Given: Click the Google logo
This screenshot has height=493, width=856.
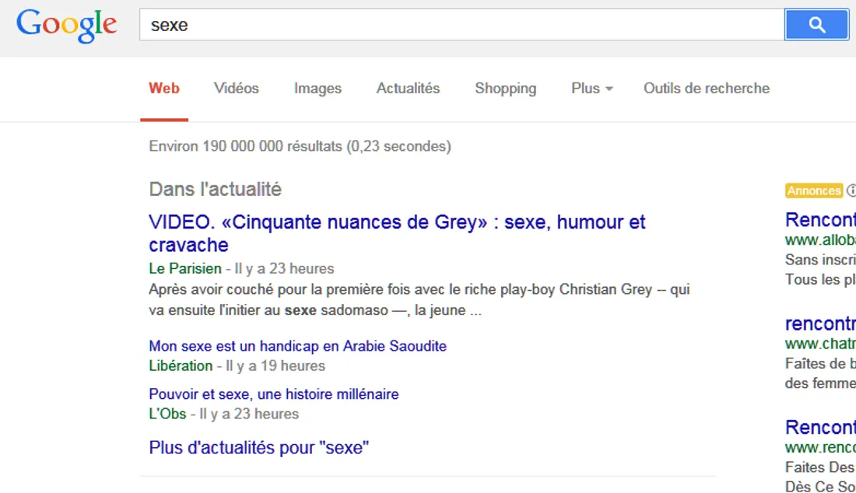Looking at the screenshot, I should [66, 25].
